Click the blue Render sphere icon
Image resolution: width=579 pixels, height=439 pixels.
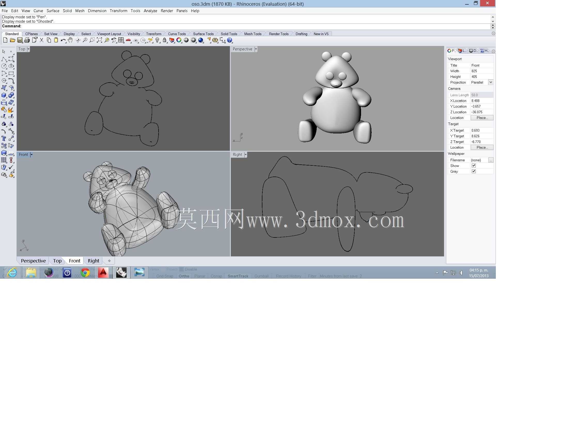click(201, 40)
